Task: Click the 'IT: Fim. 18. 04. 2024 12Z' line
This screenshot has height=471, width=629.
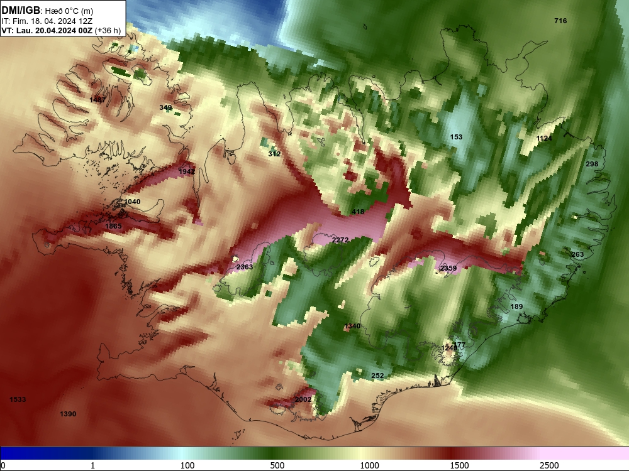Action: 47,21
